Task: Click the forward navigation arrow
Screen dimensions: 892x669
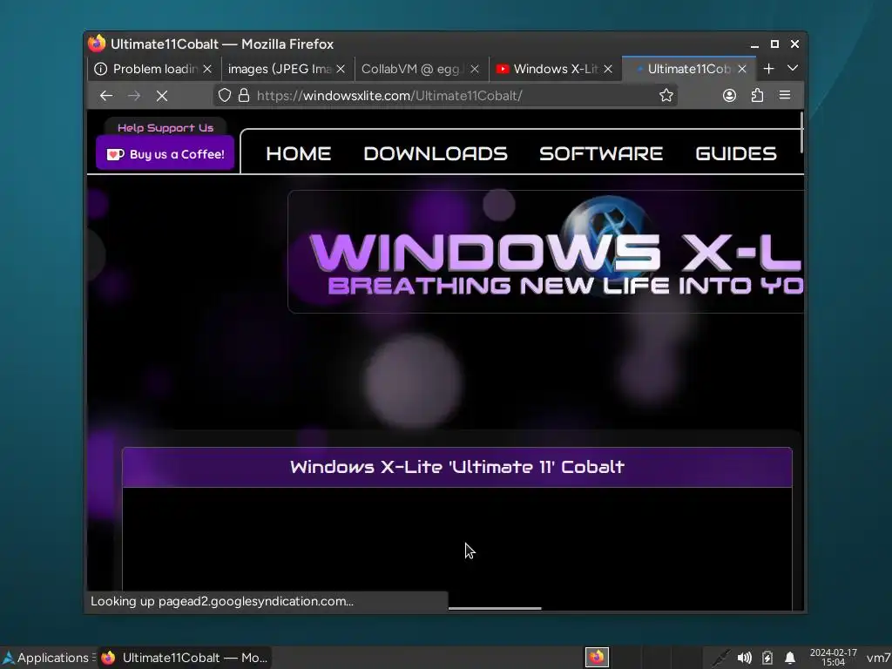Action: click(134, 96)
